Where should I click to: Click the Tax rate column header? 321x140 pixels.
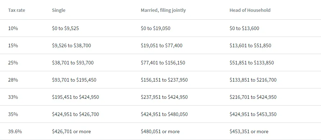tap(17, 10)
